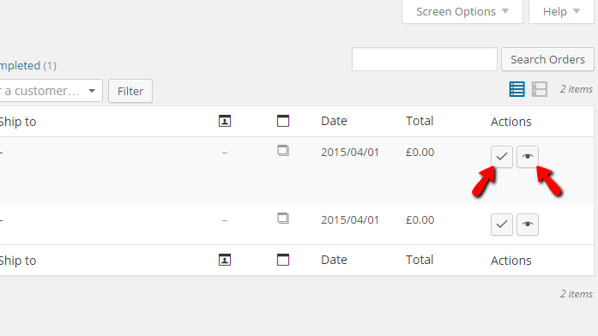598x336 pixels.
Task: Click order notes icon in table header
Action: coord(283,121)
